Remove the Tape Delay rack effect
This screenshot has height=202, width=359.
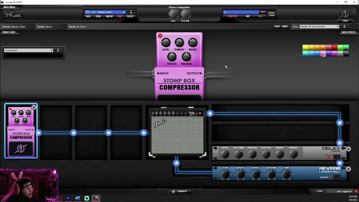tap(348, 149)
